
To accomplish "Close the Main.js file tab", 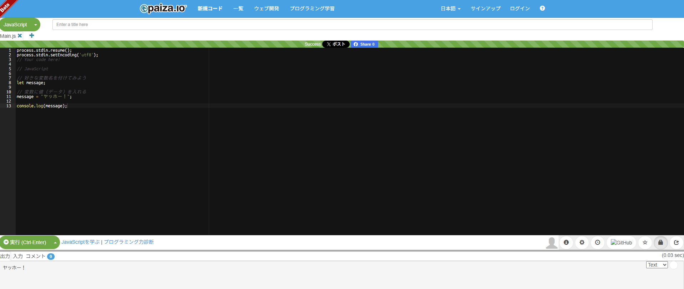I will coord(20,36).
